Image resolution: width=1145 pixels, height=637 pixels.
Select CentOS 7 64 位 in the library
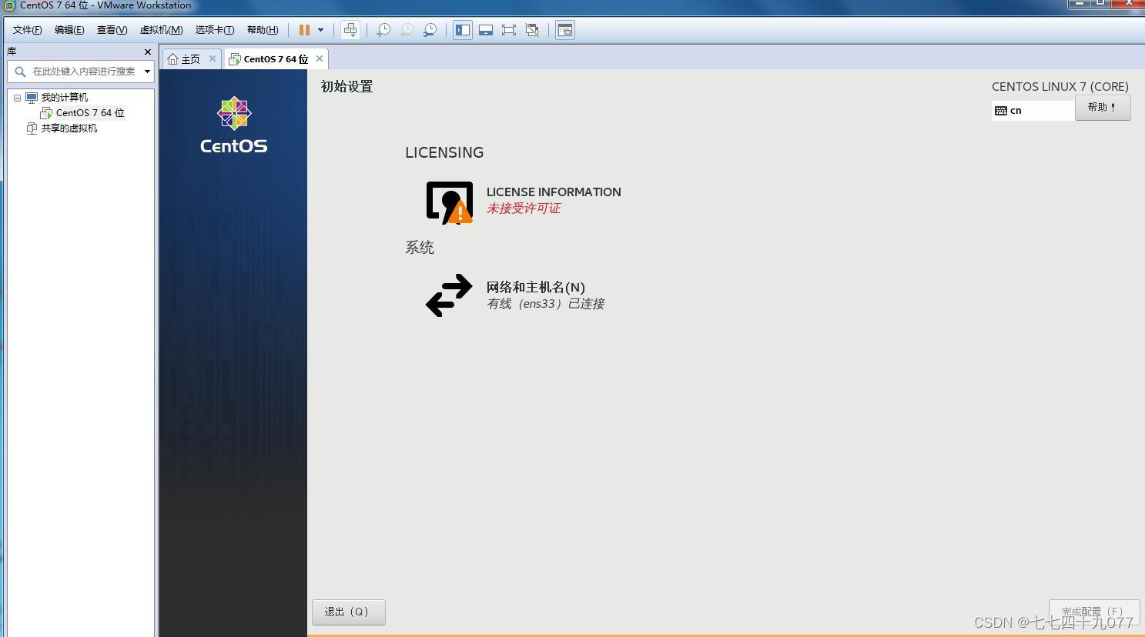[x=90, y=112]
